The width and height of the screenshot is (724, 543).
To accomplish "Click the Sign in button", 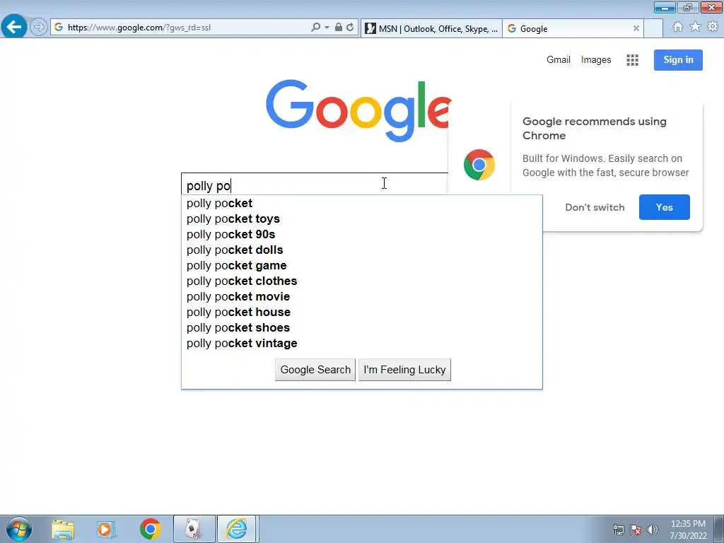I will point(678,60).
